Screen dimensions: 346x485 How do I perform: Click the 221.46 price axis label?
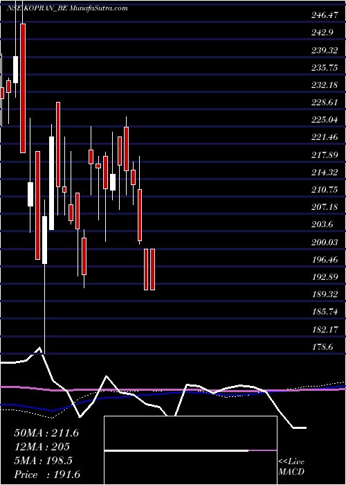point(325,137)
